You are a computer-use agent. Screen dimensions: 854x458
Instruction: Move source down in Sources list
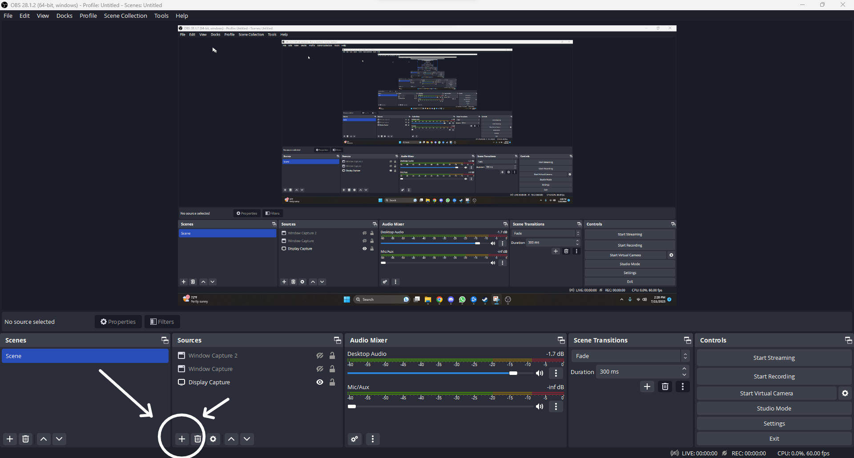click(x=247, y=439)
